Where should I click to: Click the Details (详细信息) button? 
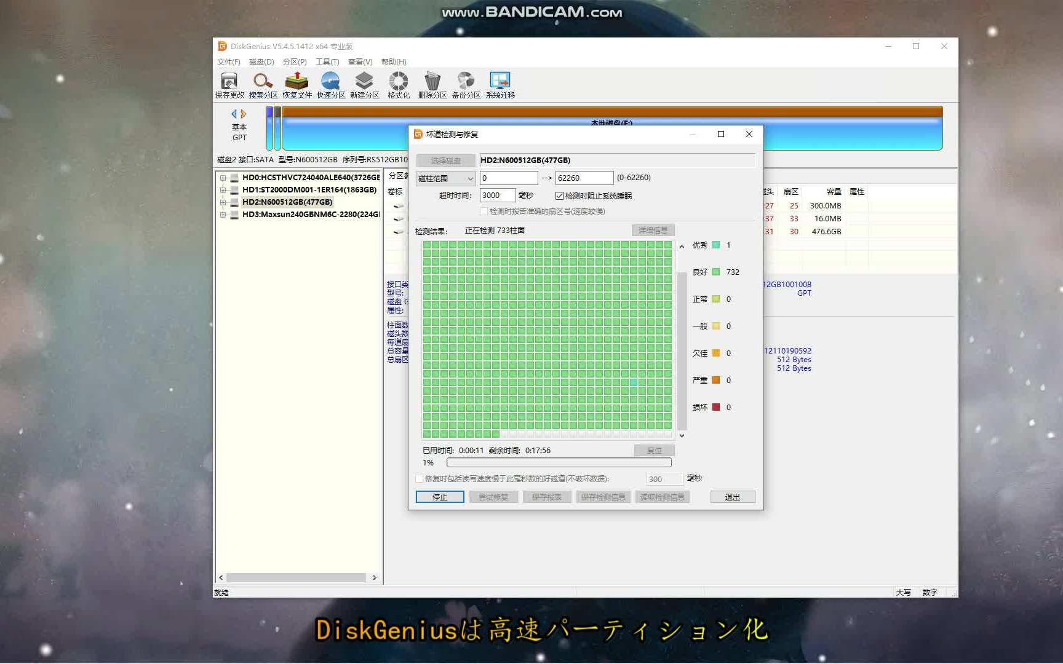653,230
